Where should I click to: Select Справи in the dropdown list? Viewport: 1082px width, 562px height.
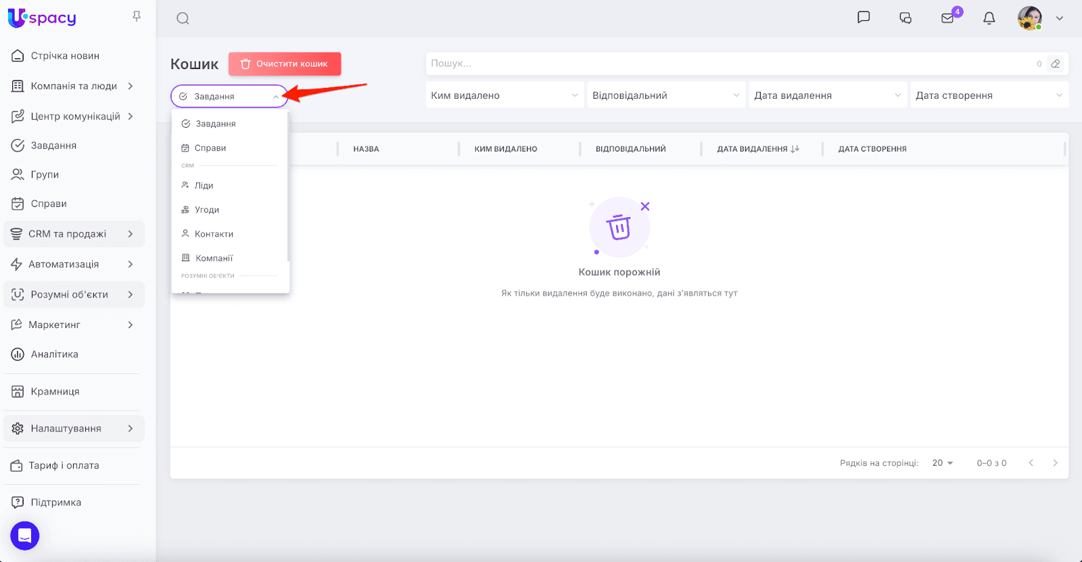pyautogui.click(x=230, y=148)
